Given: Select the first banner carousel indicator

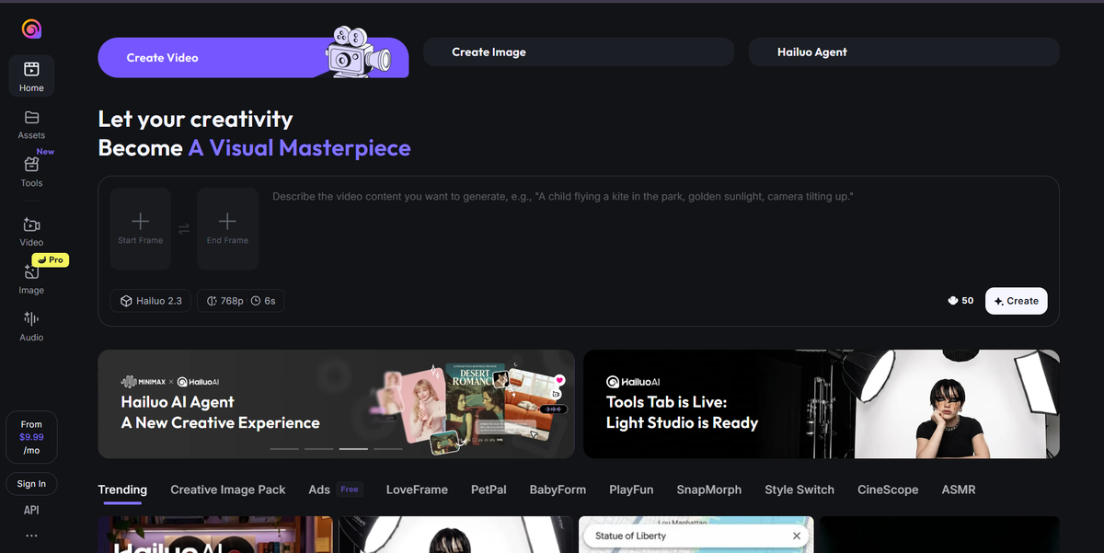Looking at the screenshot, I should click(284, 449).
